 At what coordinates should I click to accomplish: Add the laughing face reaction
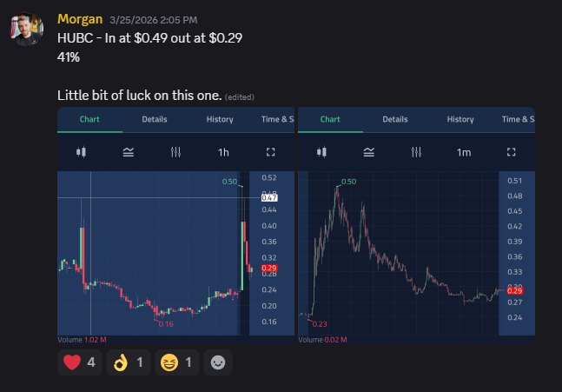coord(177,362)
